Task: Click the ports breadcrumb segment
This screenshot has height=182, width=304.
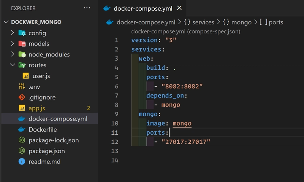Action: point(276,22)
